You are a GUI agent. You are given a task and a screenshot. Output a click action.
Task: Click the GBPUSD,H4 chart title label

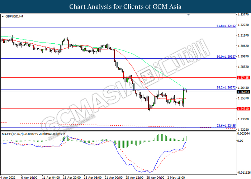tap(14, 16)
